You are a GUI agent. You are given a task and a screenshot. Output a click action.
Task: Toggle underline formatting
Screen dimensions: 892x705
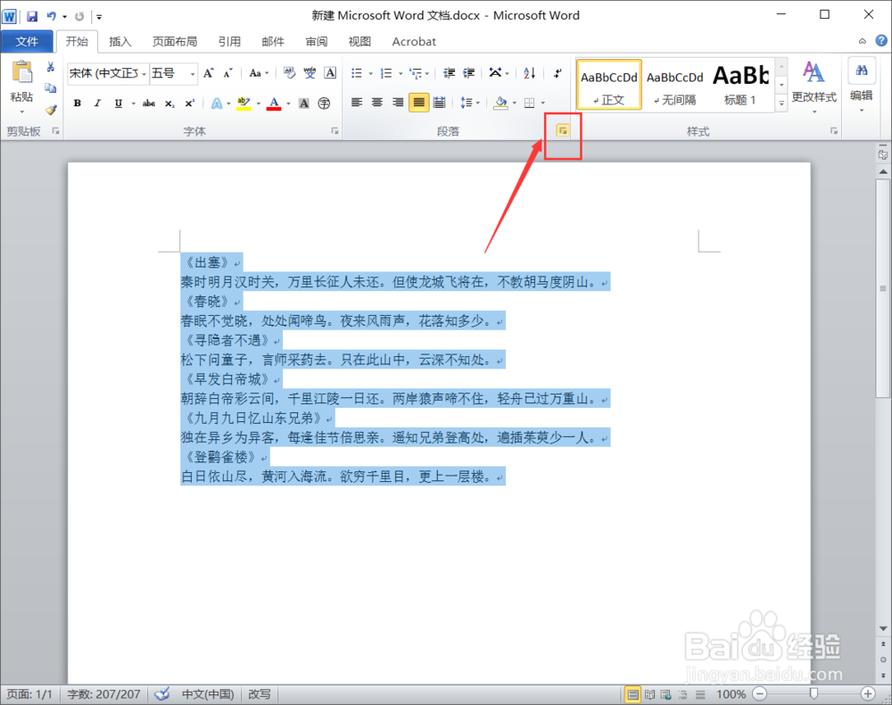pyautogui.click(x=119, y=103)
